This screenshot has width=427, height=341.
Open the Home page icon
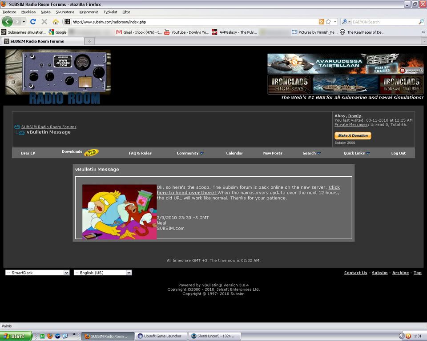point(56,22)
